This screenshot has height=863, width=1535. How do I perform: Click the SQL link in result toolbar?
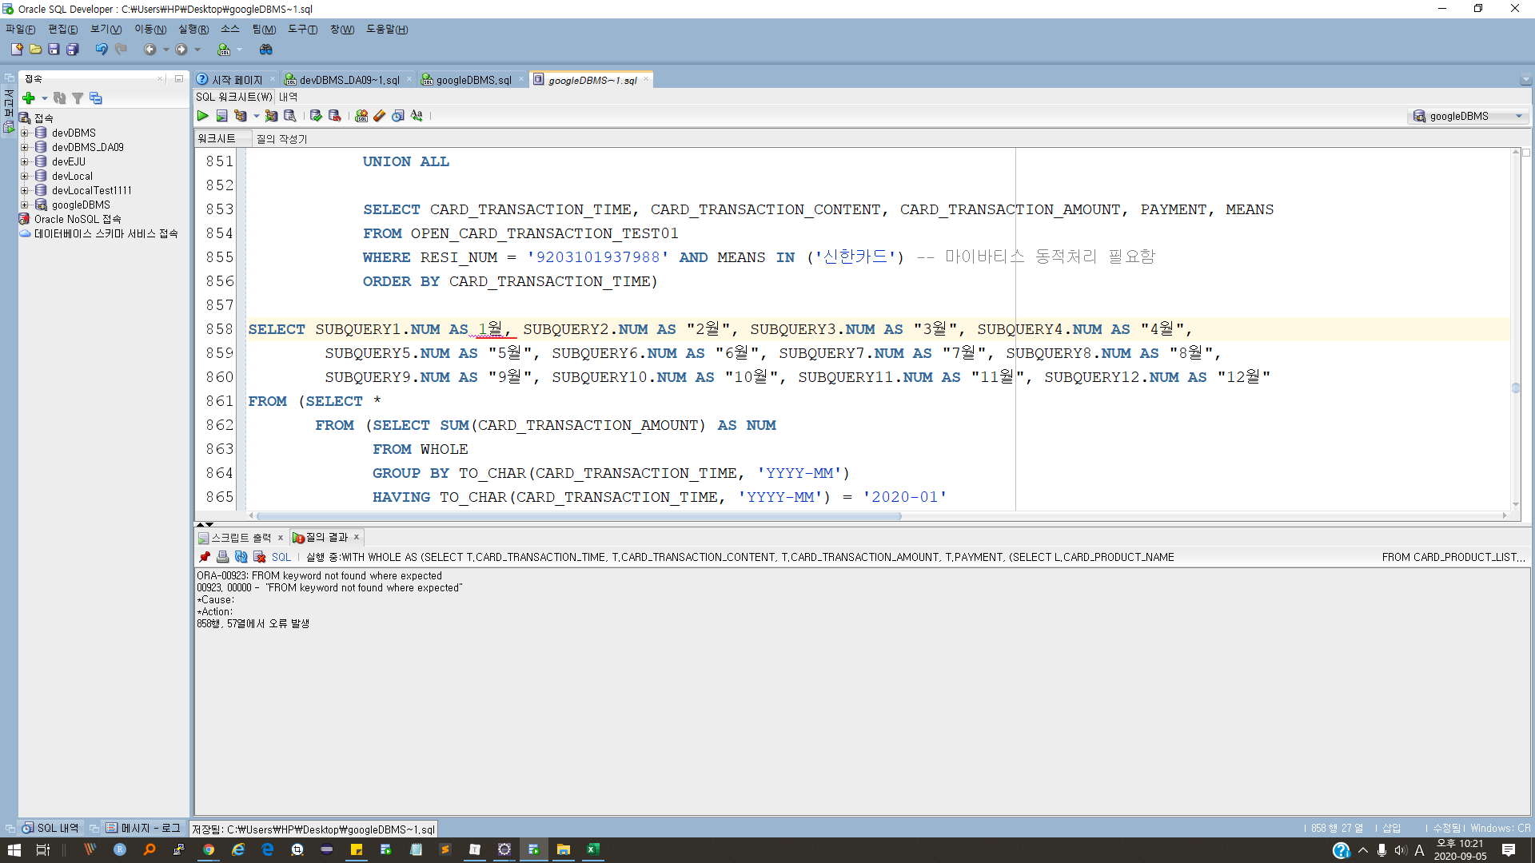pyautogui.click(x=281, y=557)
